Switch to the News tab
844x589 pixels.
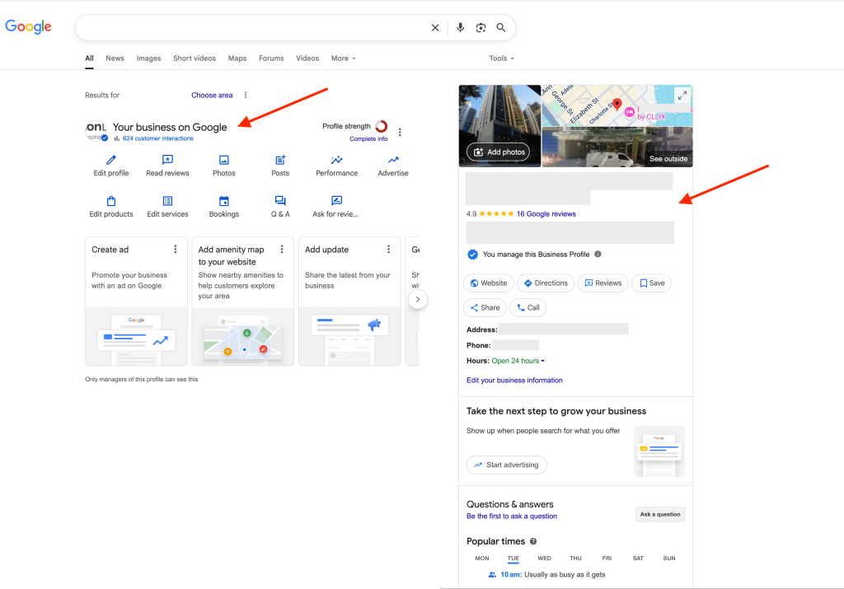click(115, 58)
